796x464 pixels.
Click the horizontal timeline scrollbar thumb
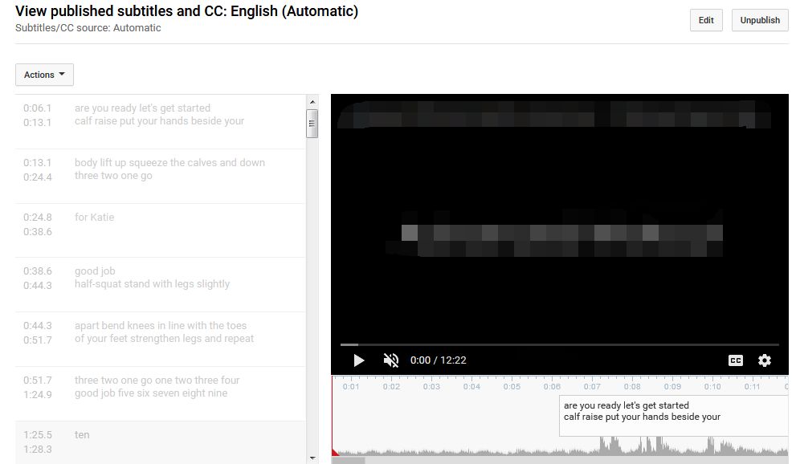click(x=349, y=461)
